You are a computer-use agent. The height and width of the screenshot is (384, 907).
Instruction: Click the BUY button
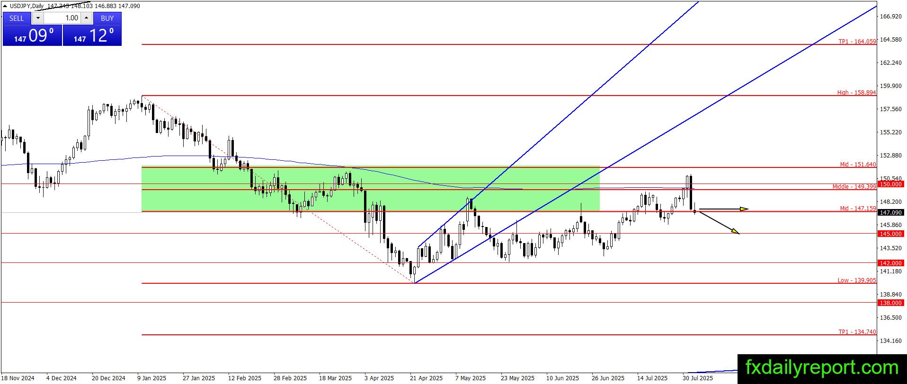pos(107,18)
